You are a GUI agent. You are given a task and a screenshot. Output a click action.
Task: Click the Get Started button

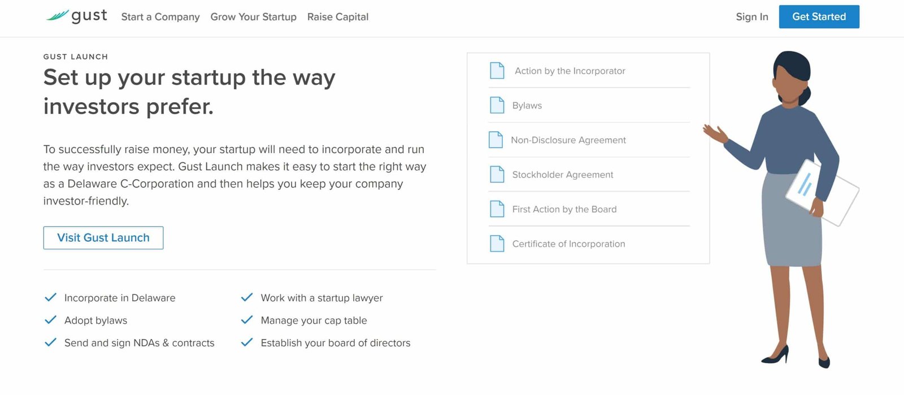[819, 17]
